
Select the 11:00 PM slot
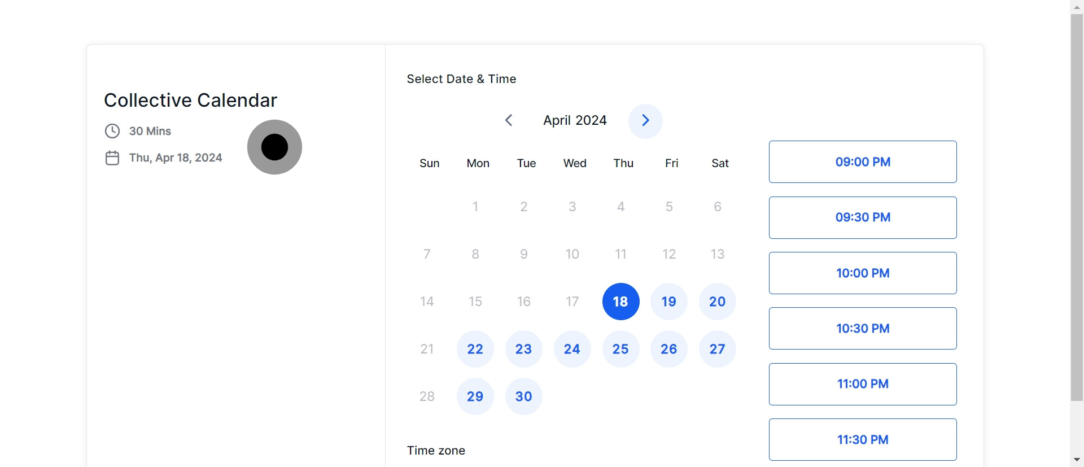coord(863,384)
